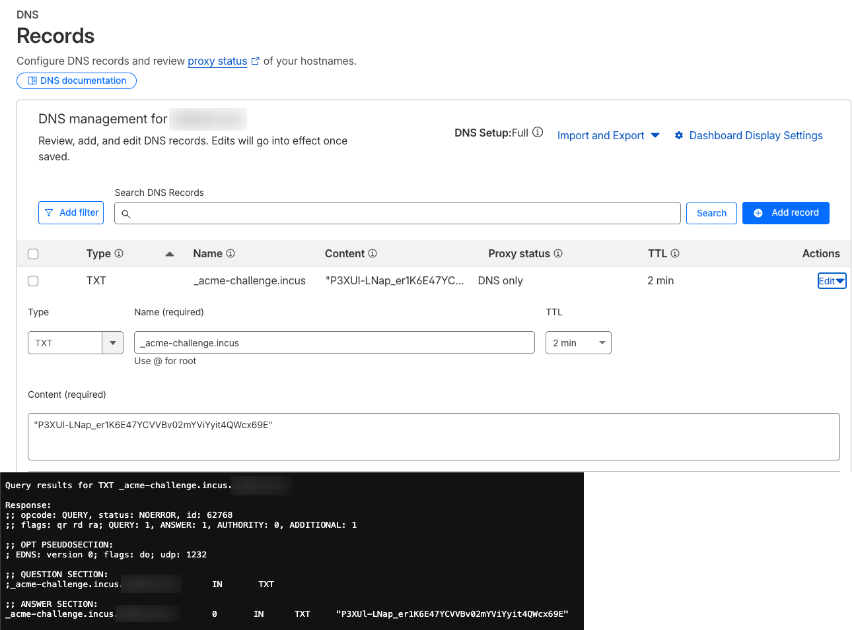Screen dimensions: 854x630
Task: Toggle the select-all records checkbox
Action: point(33,254)
